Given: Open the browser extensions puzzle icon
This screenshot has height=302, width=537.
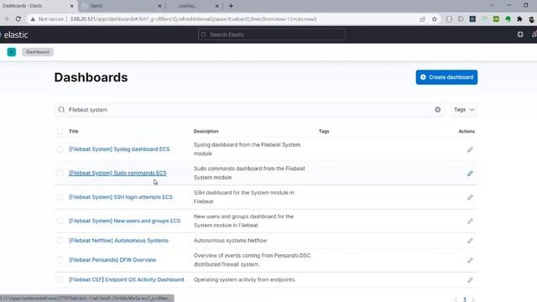Looking at the screenshot, I should click(x=519, y=19).
